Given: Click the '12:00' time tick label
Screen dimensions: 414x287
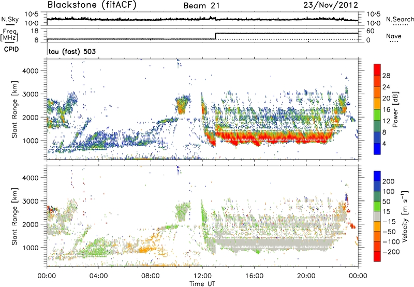Looking at the screenshot, I should point(202,276).
